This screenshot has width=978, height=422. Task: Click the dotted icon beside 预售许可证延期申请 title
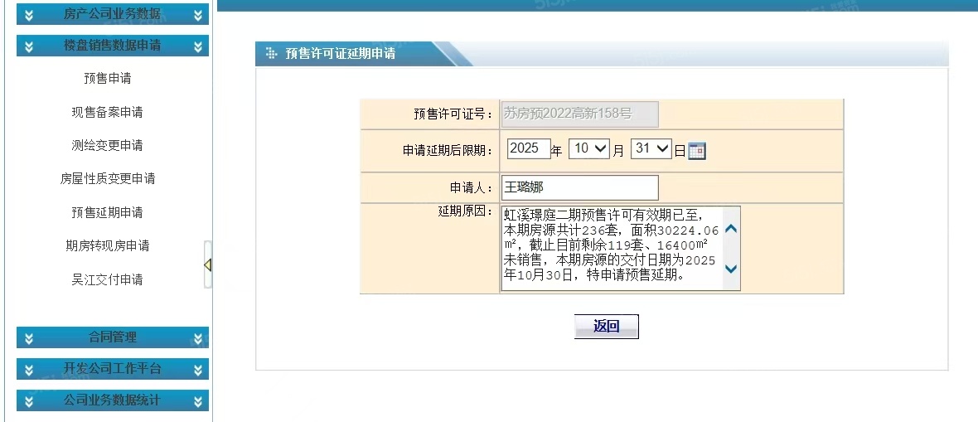point(271,54)
